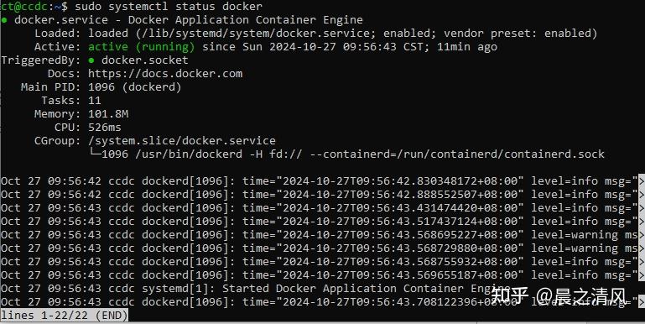Click the 'sudo systemctl status docker' command
Viewport: 645px width, 324px height.
coord(169,7)
